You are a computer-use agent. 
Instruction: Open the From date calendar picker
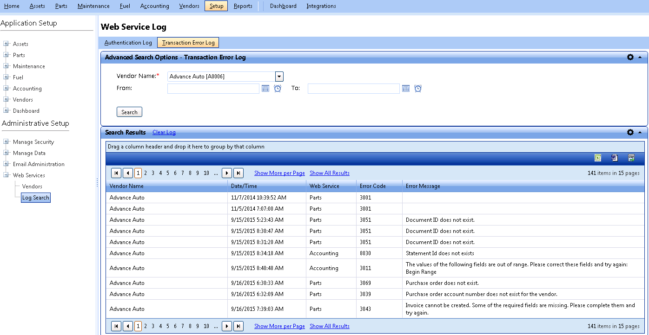(x=265, y=89)
